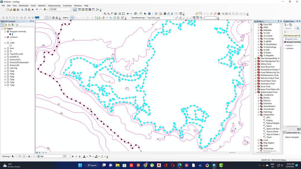Switch Table Of Contents to List By Drawing Order
Viewport: 301px width, 169px height.
pos(2,25)
